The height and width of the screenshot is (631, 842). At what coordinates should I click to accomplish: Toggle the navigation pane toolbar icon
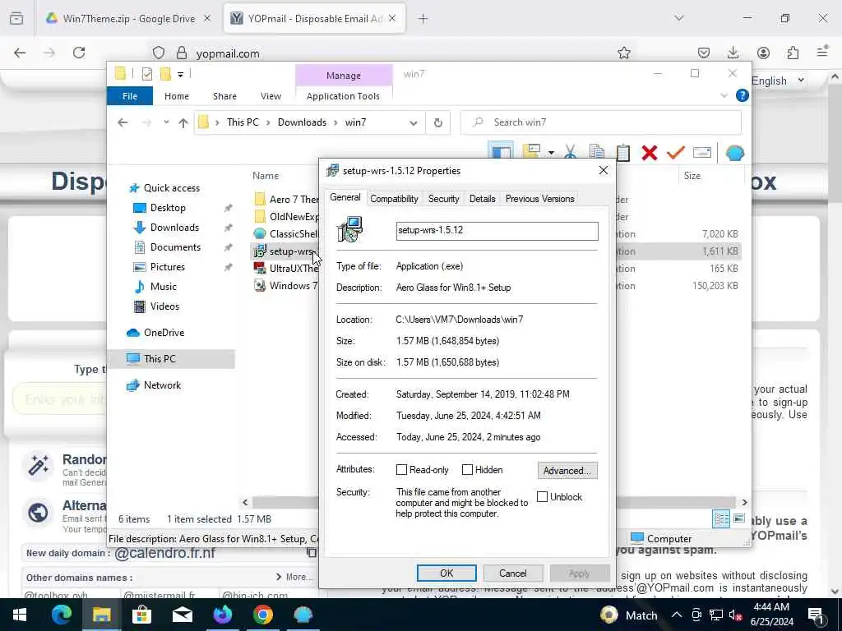click(501, 152)
